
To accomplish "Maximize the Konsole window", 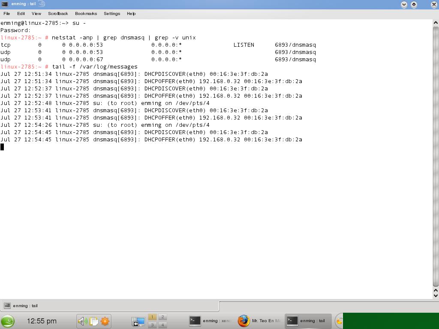I will pyautogui.click(x=414, y=4).
